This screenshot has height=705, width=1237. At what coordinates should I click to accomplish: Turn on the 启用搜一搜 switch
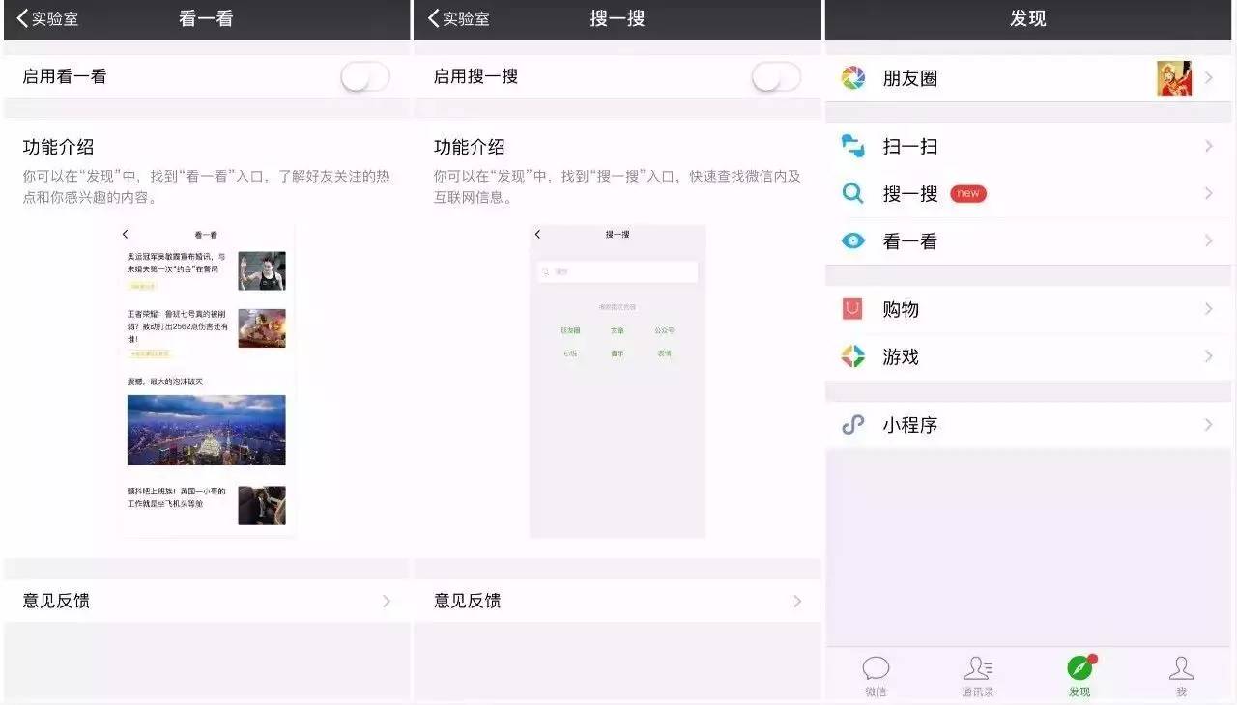[x=776, y=77]
